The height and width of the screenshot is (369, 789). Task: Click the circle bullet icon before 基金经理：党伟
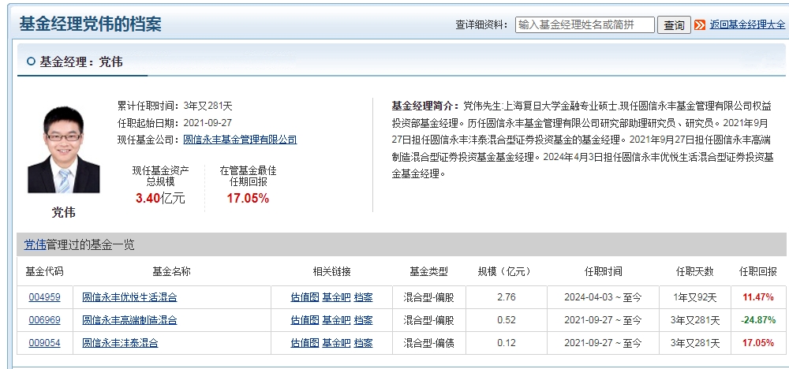pos(32,61)
